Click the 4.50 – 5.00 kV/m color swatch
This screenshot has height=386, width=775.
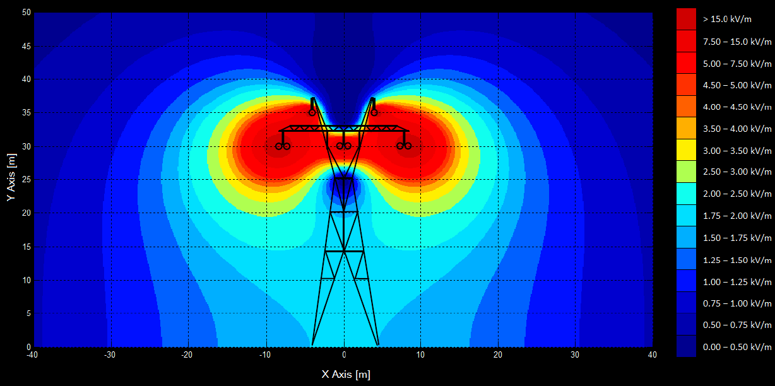(686, 85)
